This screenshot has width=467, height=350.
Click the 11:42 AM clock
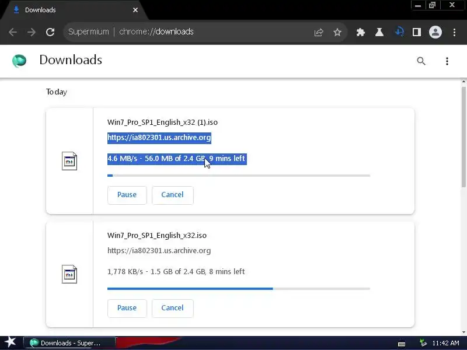coord(445,343)
